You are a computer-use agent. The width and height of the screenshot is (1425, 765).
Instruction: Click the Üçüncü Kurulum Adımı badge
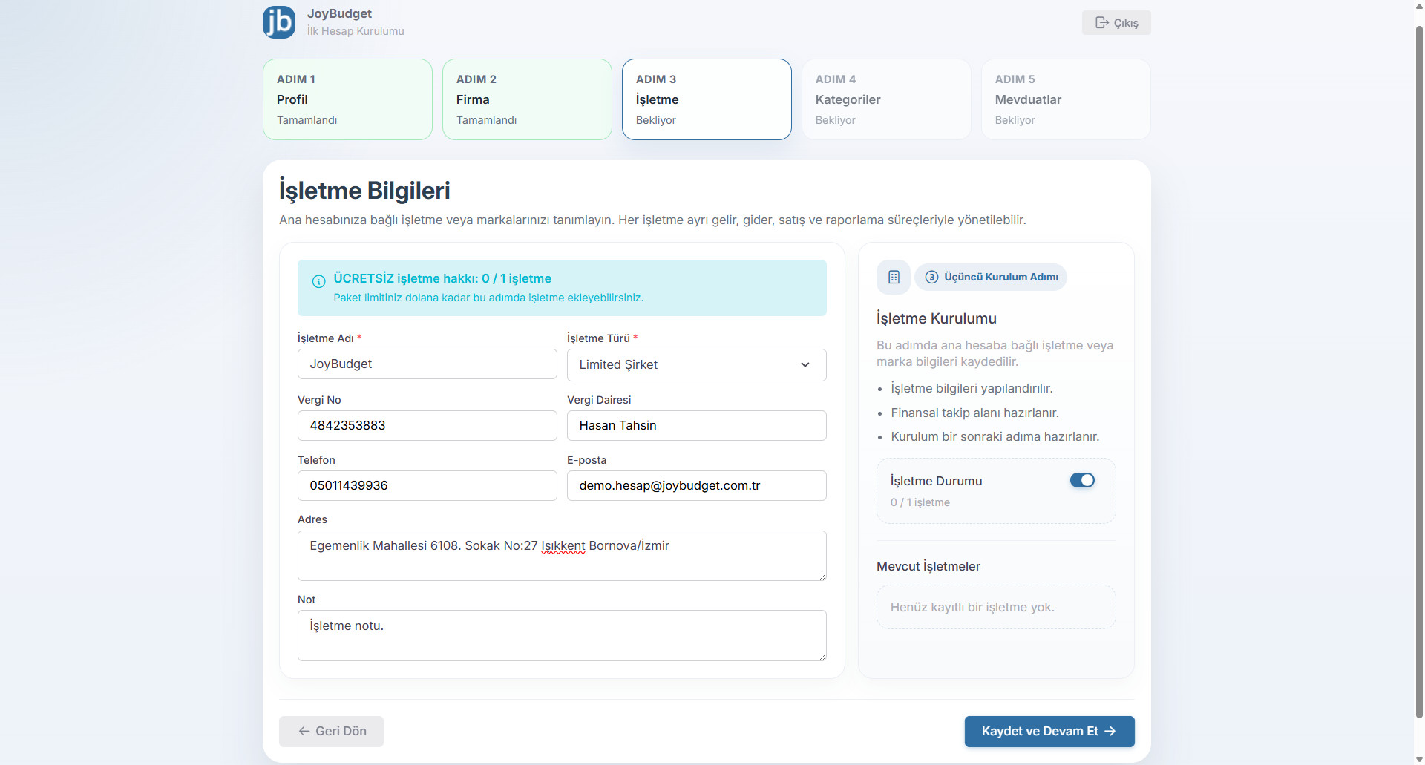click(991, 277)
